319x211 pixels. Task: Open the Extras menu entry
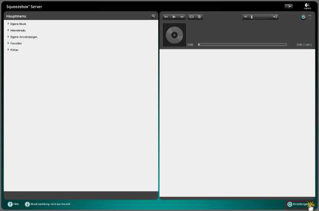[14, 50]
